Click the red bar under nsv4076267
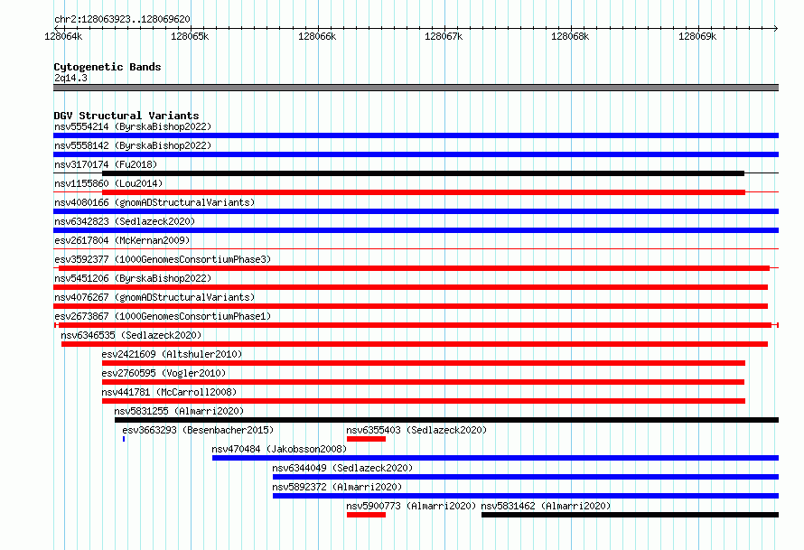 tap(411, 306)
